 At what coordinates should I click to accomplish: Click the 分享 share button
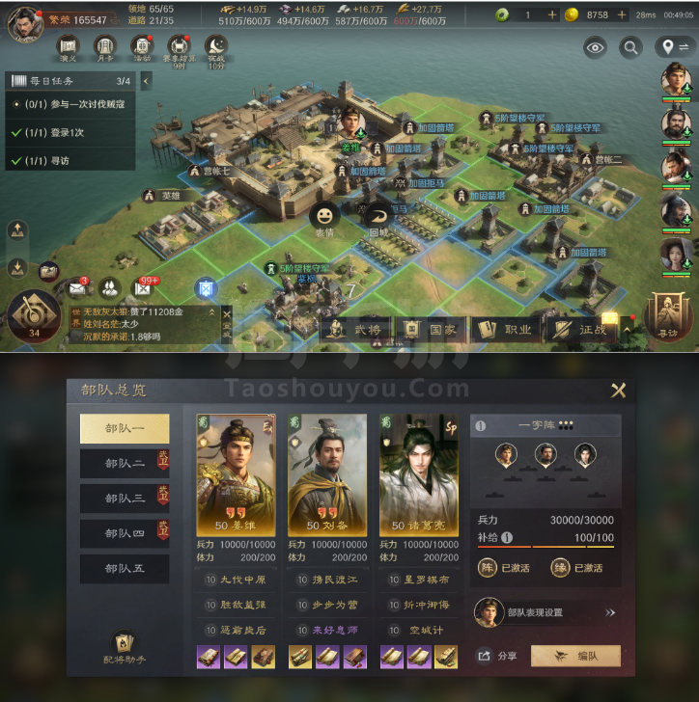497,656
